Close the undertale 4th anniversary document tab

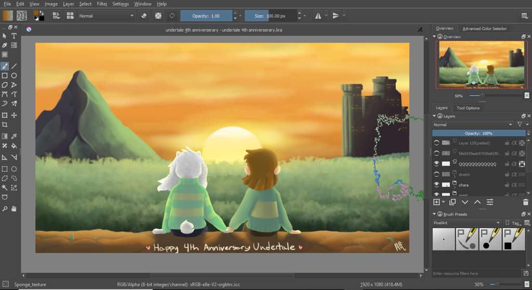click(x=420, y=30)
